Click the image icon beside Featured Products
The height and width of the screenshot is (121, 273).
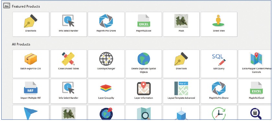coord(6,6)
